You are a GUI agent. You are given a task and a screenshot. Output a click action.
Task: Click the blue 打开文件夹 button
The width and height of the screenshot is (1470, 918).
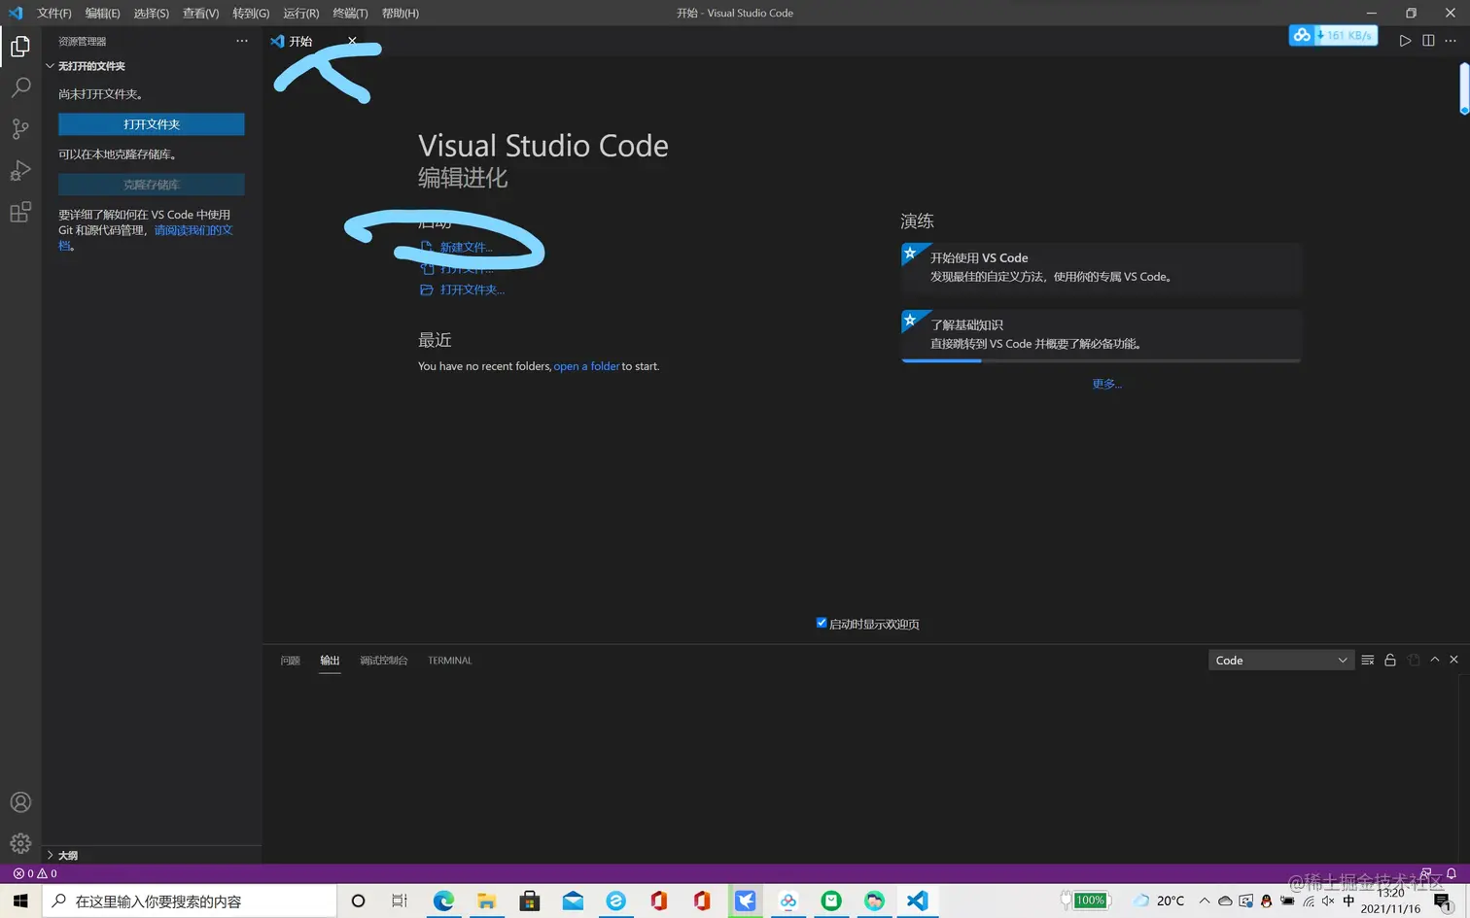[152, 124]
